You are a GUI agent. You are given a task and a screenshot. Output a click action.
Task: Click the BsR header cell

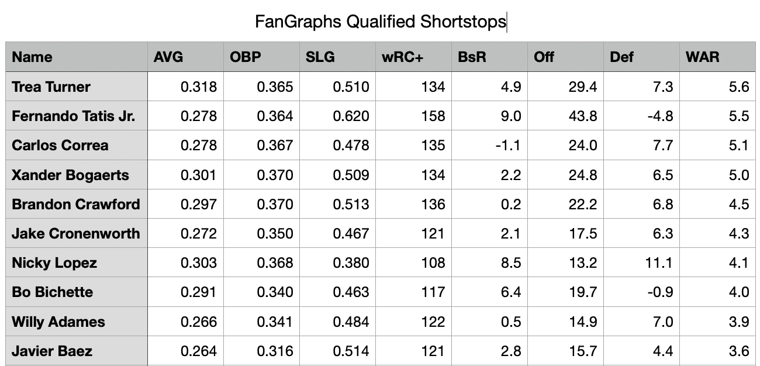pyautogui.click(x=489, y=57)
